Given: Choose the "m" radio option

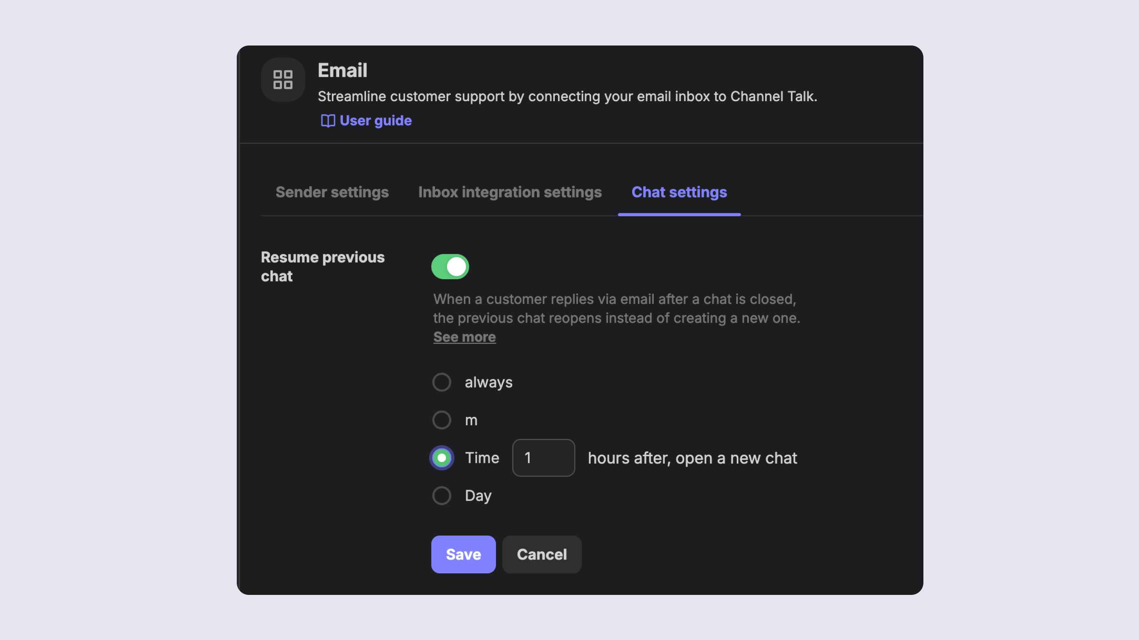Looking at the screenshot, I should (x=442, y=420).
